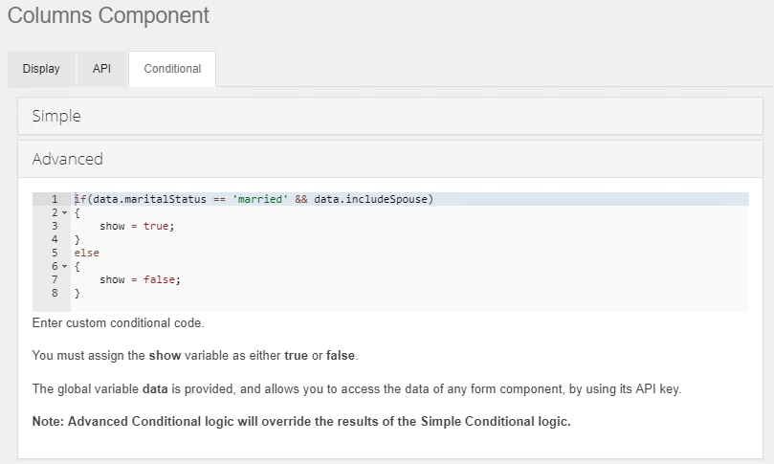Click line number 8 in the gutter
Image resolution: width=774 pixels, height=464 pixels.
click(55, 293)
